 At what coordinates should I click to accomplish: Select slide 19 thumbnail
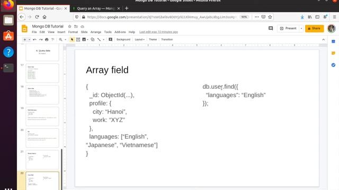(x=42, y=116)
